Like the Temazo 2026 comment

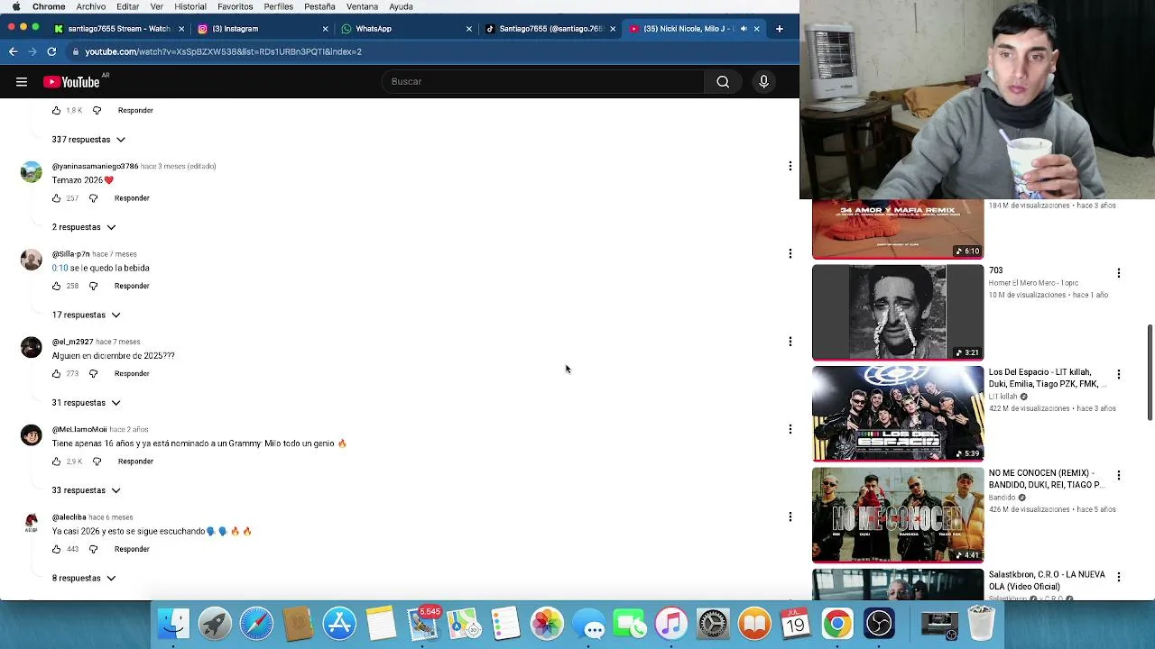pyautogui.click(x=56, y=198)
